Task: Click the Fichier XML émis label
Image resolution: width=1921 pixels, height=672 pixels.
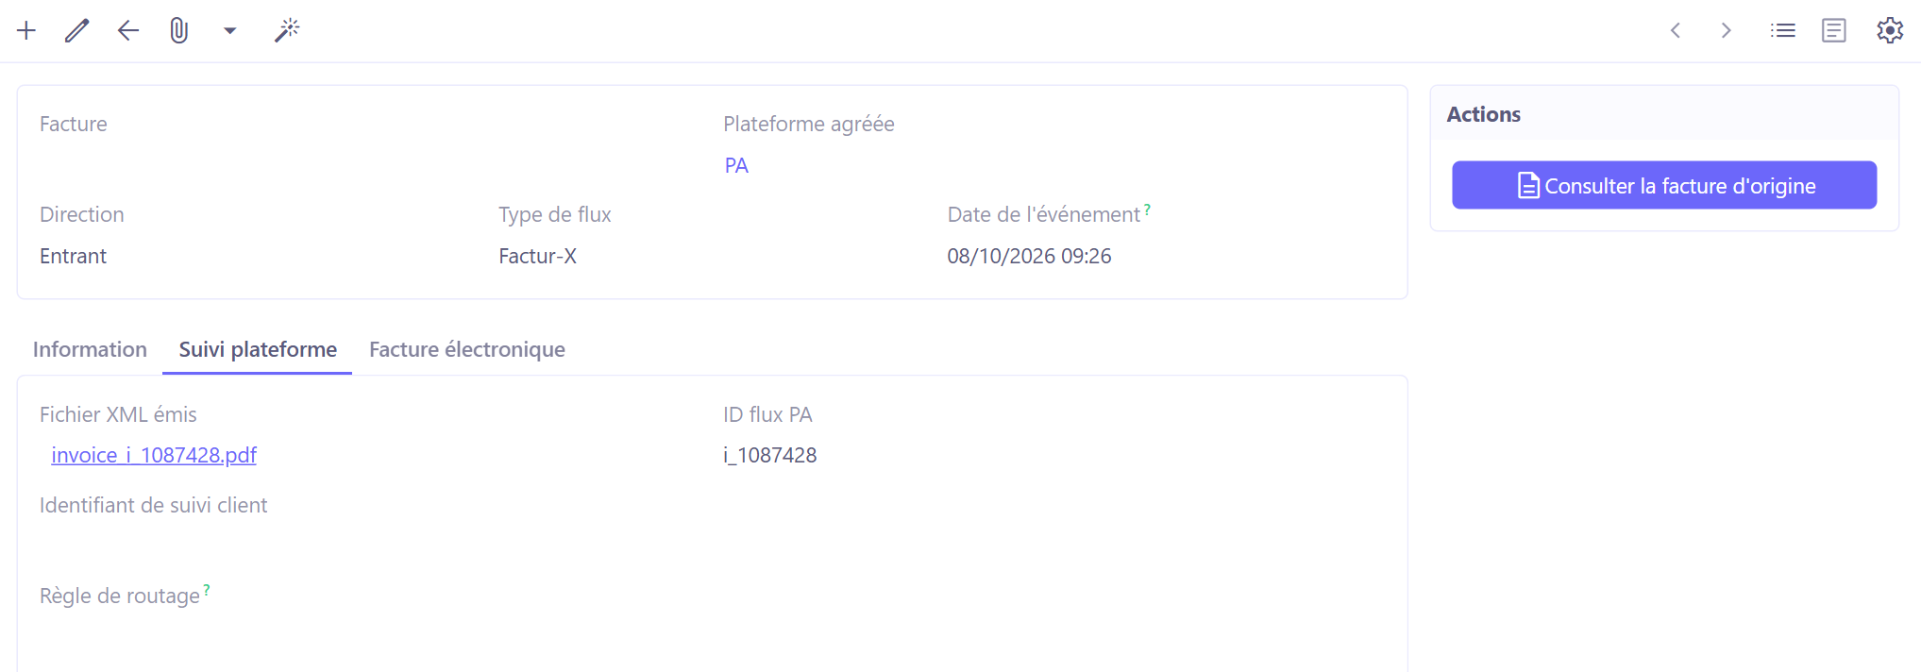Action: tap(118, 414)
